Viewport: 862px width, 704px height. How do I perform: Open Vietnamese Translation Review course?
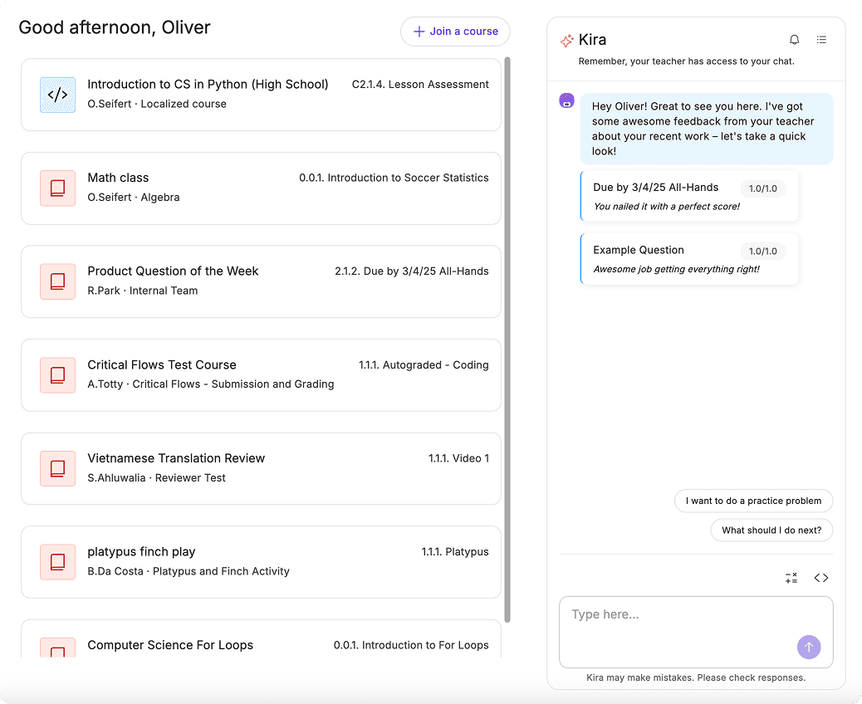pos(176,458)
